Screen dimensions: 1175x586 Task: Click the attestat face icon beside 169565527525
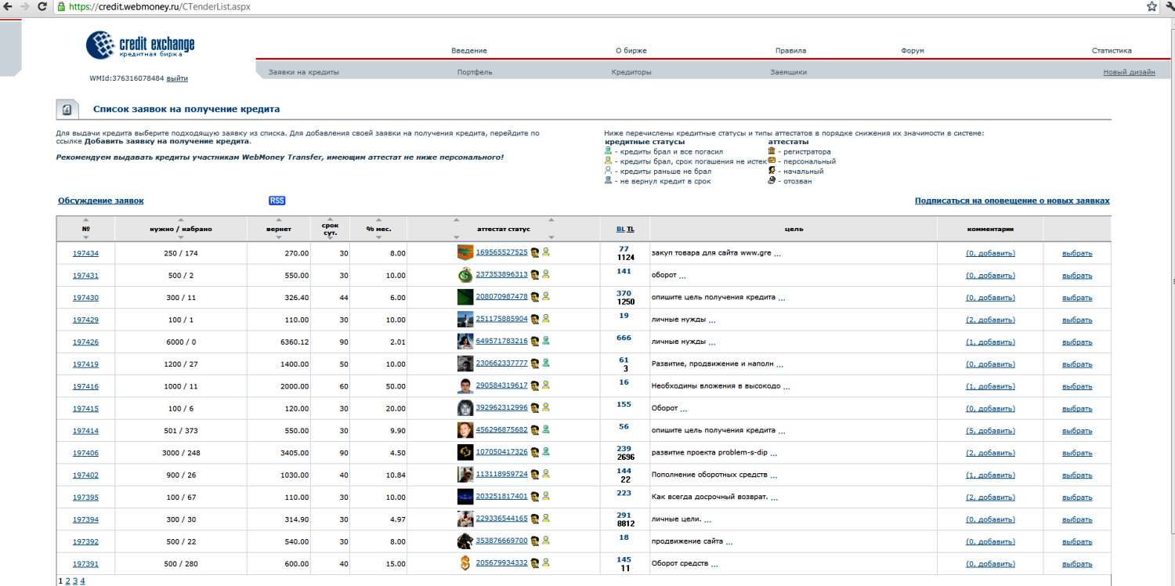(534, 252)
